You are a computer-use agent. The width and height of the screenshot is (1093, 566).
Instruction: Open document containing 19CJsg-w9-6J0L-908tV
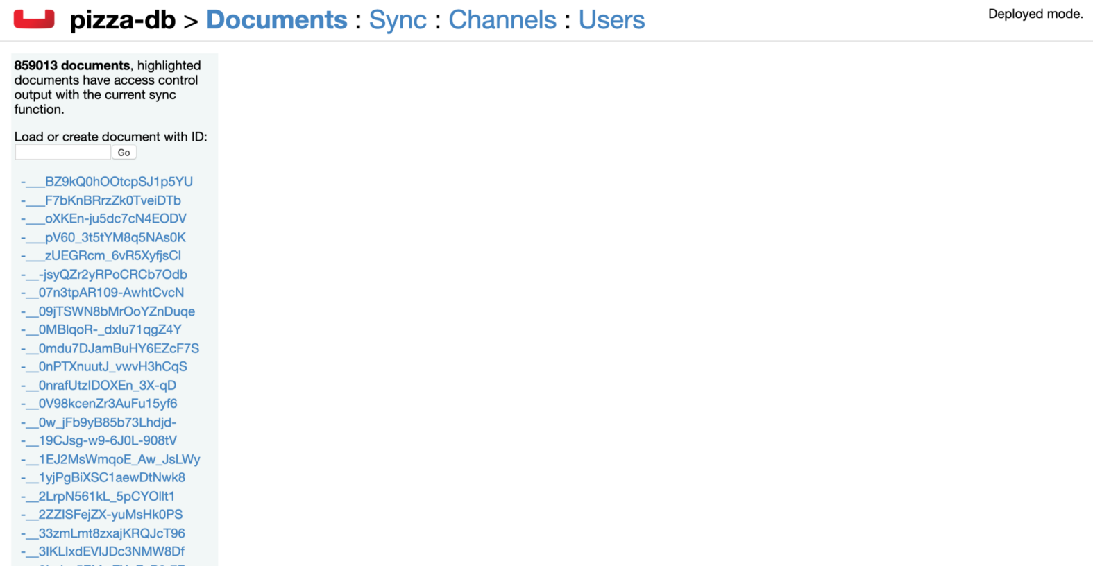click(99, 440)
